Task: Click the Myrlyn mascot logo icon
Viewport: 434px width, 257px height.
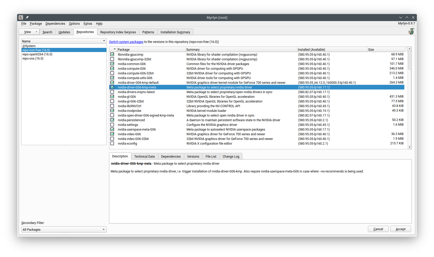Action: tap(411, 31)
